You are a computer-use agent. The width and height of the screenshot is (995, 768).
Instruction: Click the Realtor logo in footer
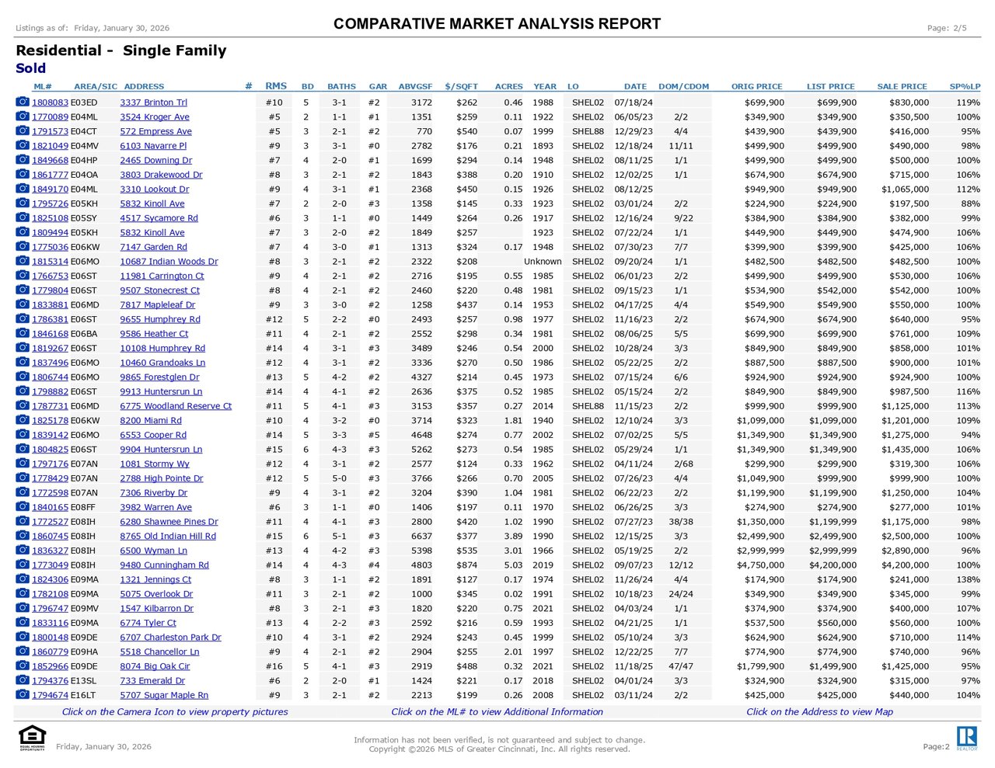tap(966, 738)
